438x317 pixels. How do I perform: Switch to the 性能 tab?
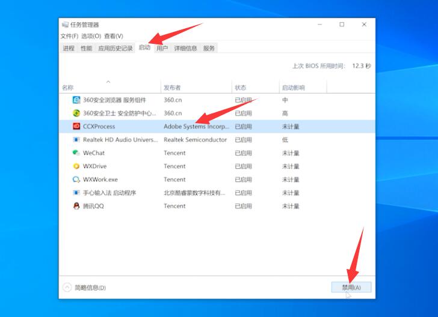[x=86, y=48]
